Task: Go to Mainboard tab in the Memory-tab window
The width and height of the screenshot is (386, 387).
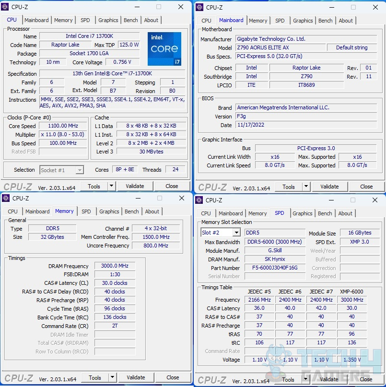Action: tap(37, 211)
